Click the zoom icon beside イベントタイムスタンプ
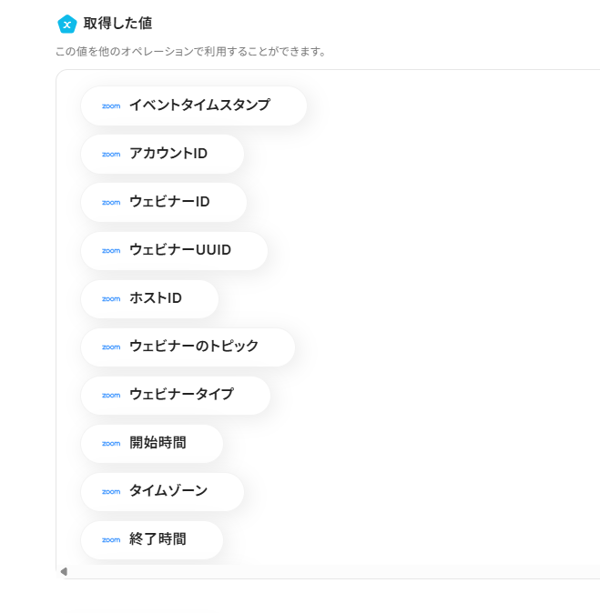 pos(111,106)
